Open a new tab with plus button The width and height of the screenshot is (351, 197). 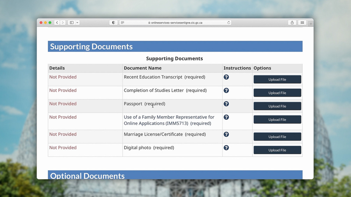(x=311, y=23)
